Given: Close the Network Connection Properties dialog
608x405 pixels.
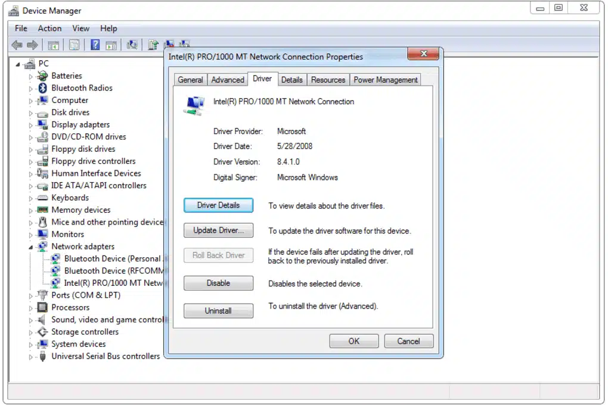Looking at the screenshot, I should tap(423, 54).
